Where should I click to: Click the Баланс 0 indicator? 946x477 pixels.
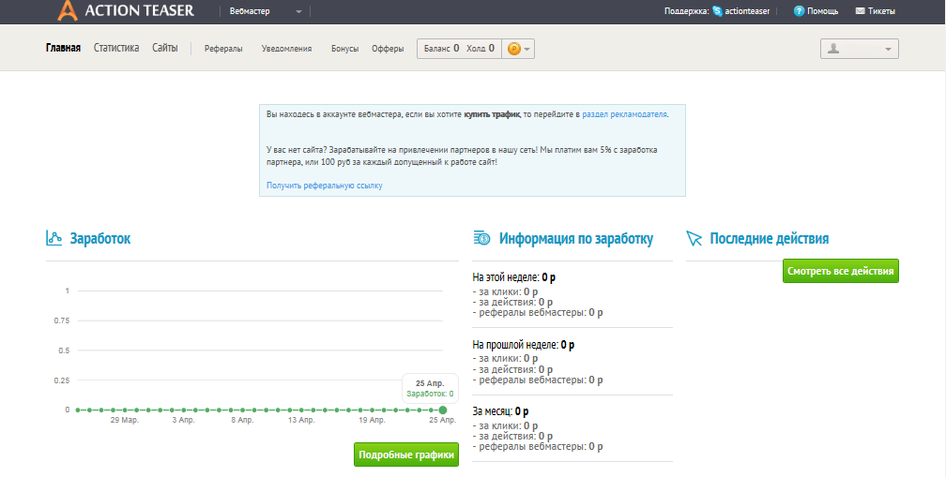(x=442, y=49)
